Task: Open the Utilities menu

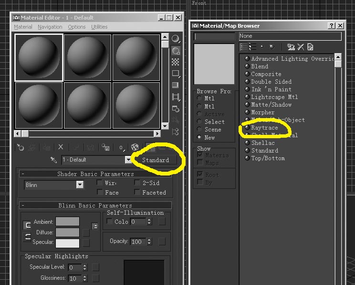Action: [x=99, y=27]
